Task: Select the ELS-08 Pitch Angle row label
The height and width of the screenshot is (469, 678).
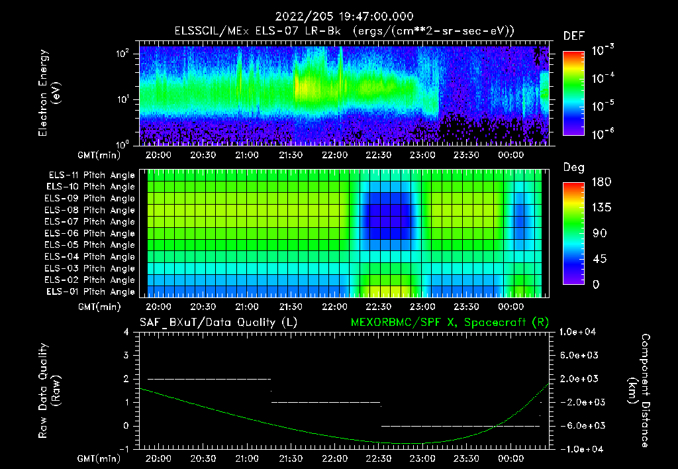Action: [x=90, y=210]
